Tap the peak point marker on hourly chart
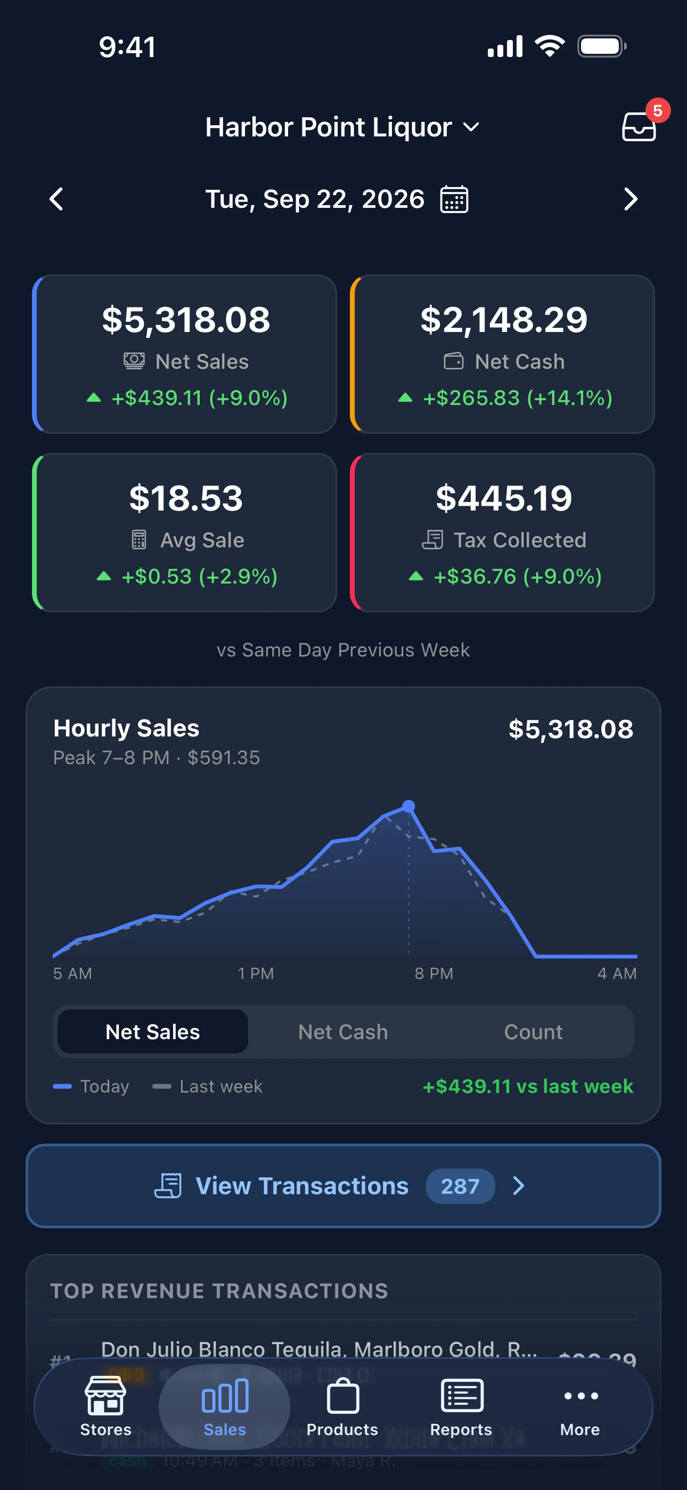Screen dimensions: 687x1490 point(408,806)
